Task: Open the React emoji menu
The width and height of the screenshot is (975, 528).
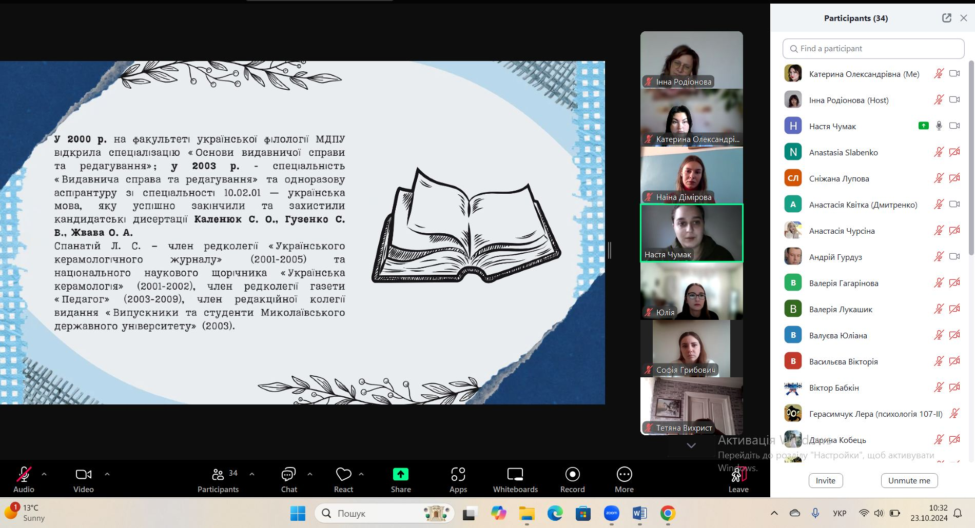Action: point(343,480)
